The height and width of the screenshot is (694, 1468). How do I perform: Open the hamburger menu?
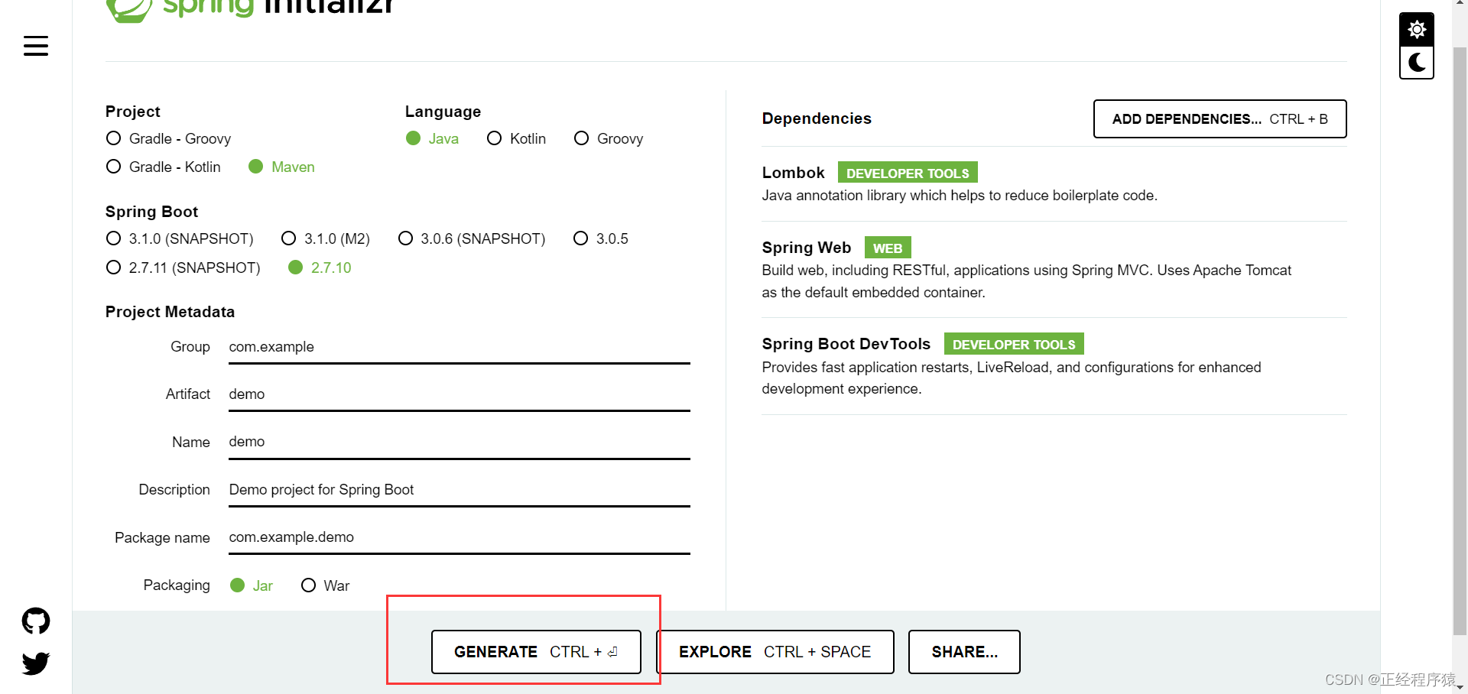click(x=36, y=46)
